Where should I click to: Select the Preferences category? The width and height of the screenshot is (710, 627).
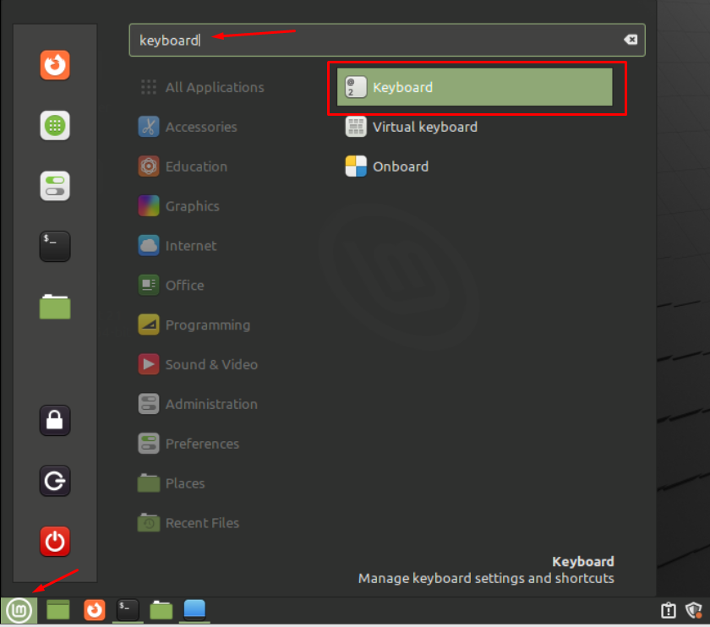(189, 444)
